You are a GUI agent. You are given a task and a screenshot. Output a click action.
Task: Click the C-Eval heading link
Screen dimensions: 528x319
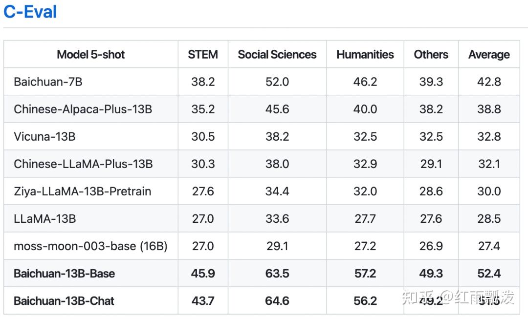pyautogui.click(x=30, y=12)
